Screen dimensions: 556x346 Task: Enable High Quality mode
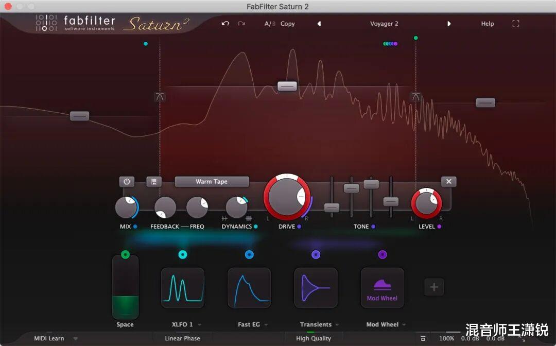coord(313,338)
